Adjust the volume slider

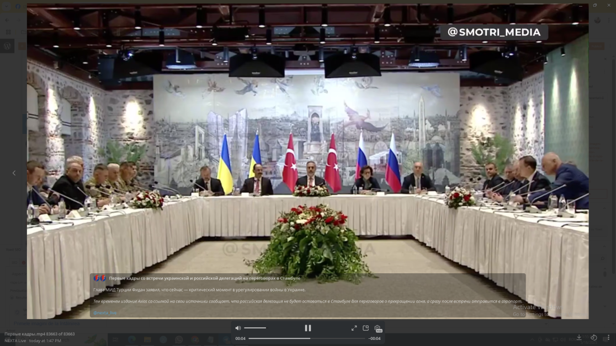[x=255, y=328]
